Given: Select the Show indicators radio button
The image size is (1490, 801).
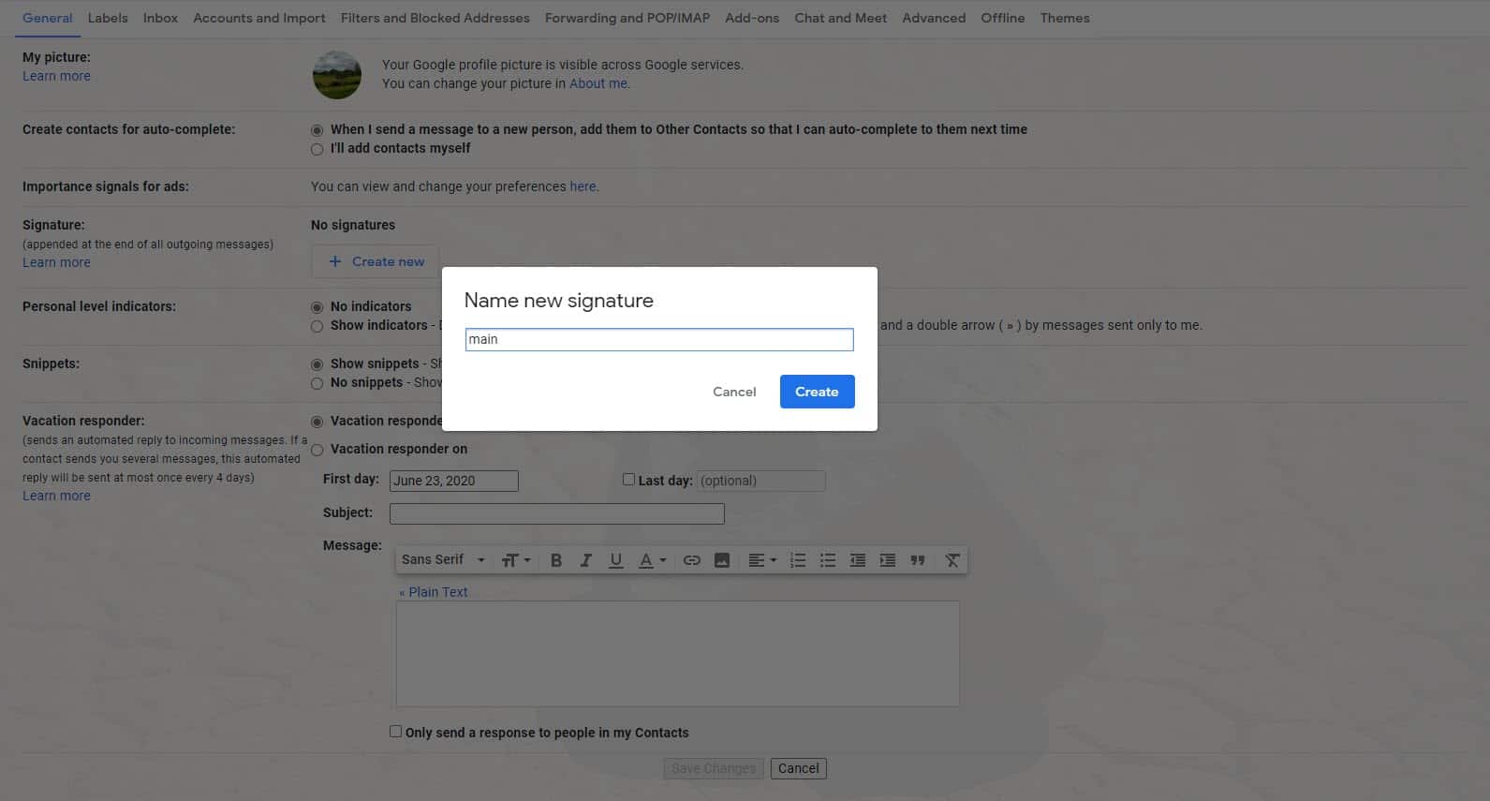Looking at the screenshot, I should click(x=317, y=326).
